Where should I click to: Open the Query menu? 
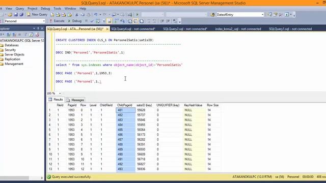click(x=20, y=9)
